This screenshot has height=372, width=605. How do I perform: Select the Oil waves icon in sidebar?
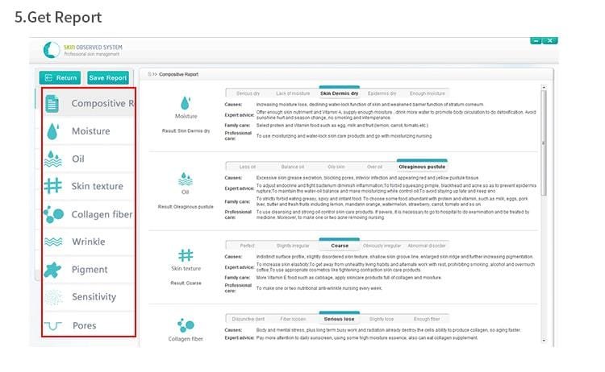53,159
